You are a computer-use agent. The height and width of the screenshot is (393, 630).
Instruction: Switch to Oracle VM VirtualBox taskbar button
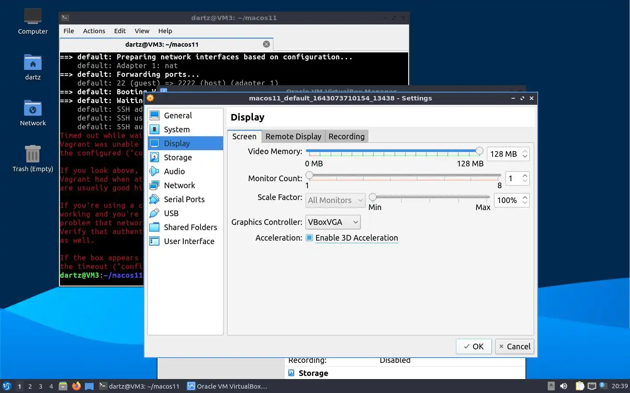(x=228, y=386)
